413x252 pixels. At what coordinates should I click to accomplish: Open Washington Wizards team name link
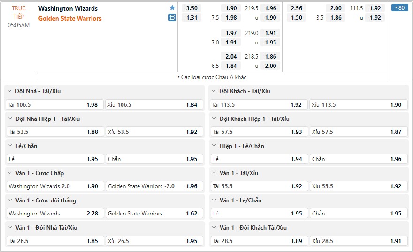click(x=68, y=9)
